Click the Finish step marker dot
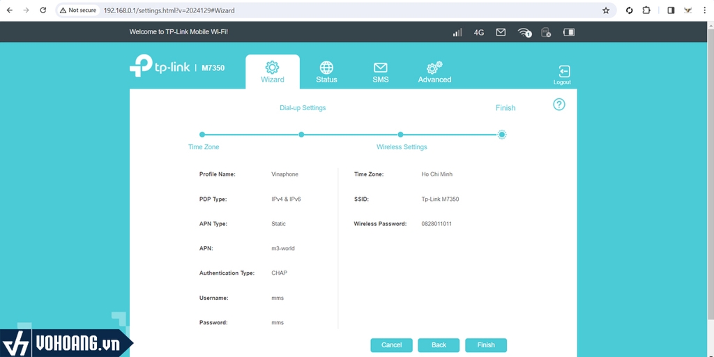 pyautogui.click(x=501, y=135)
